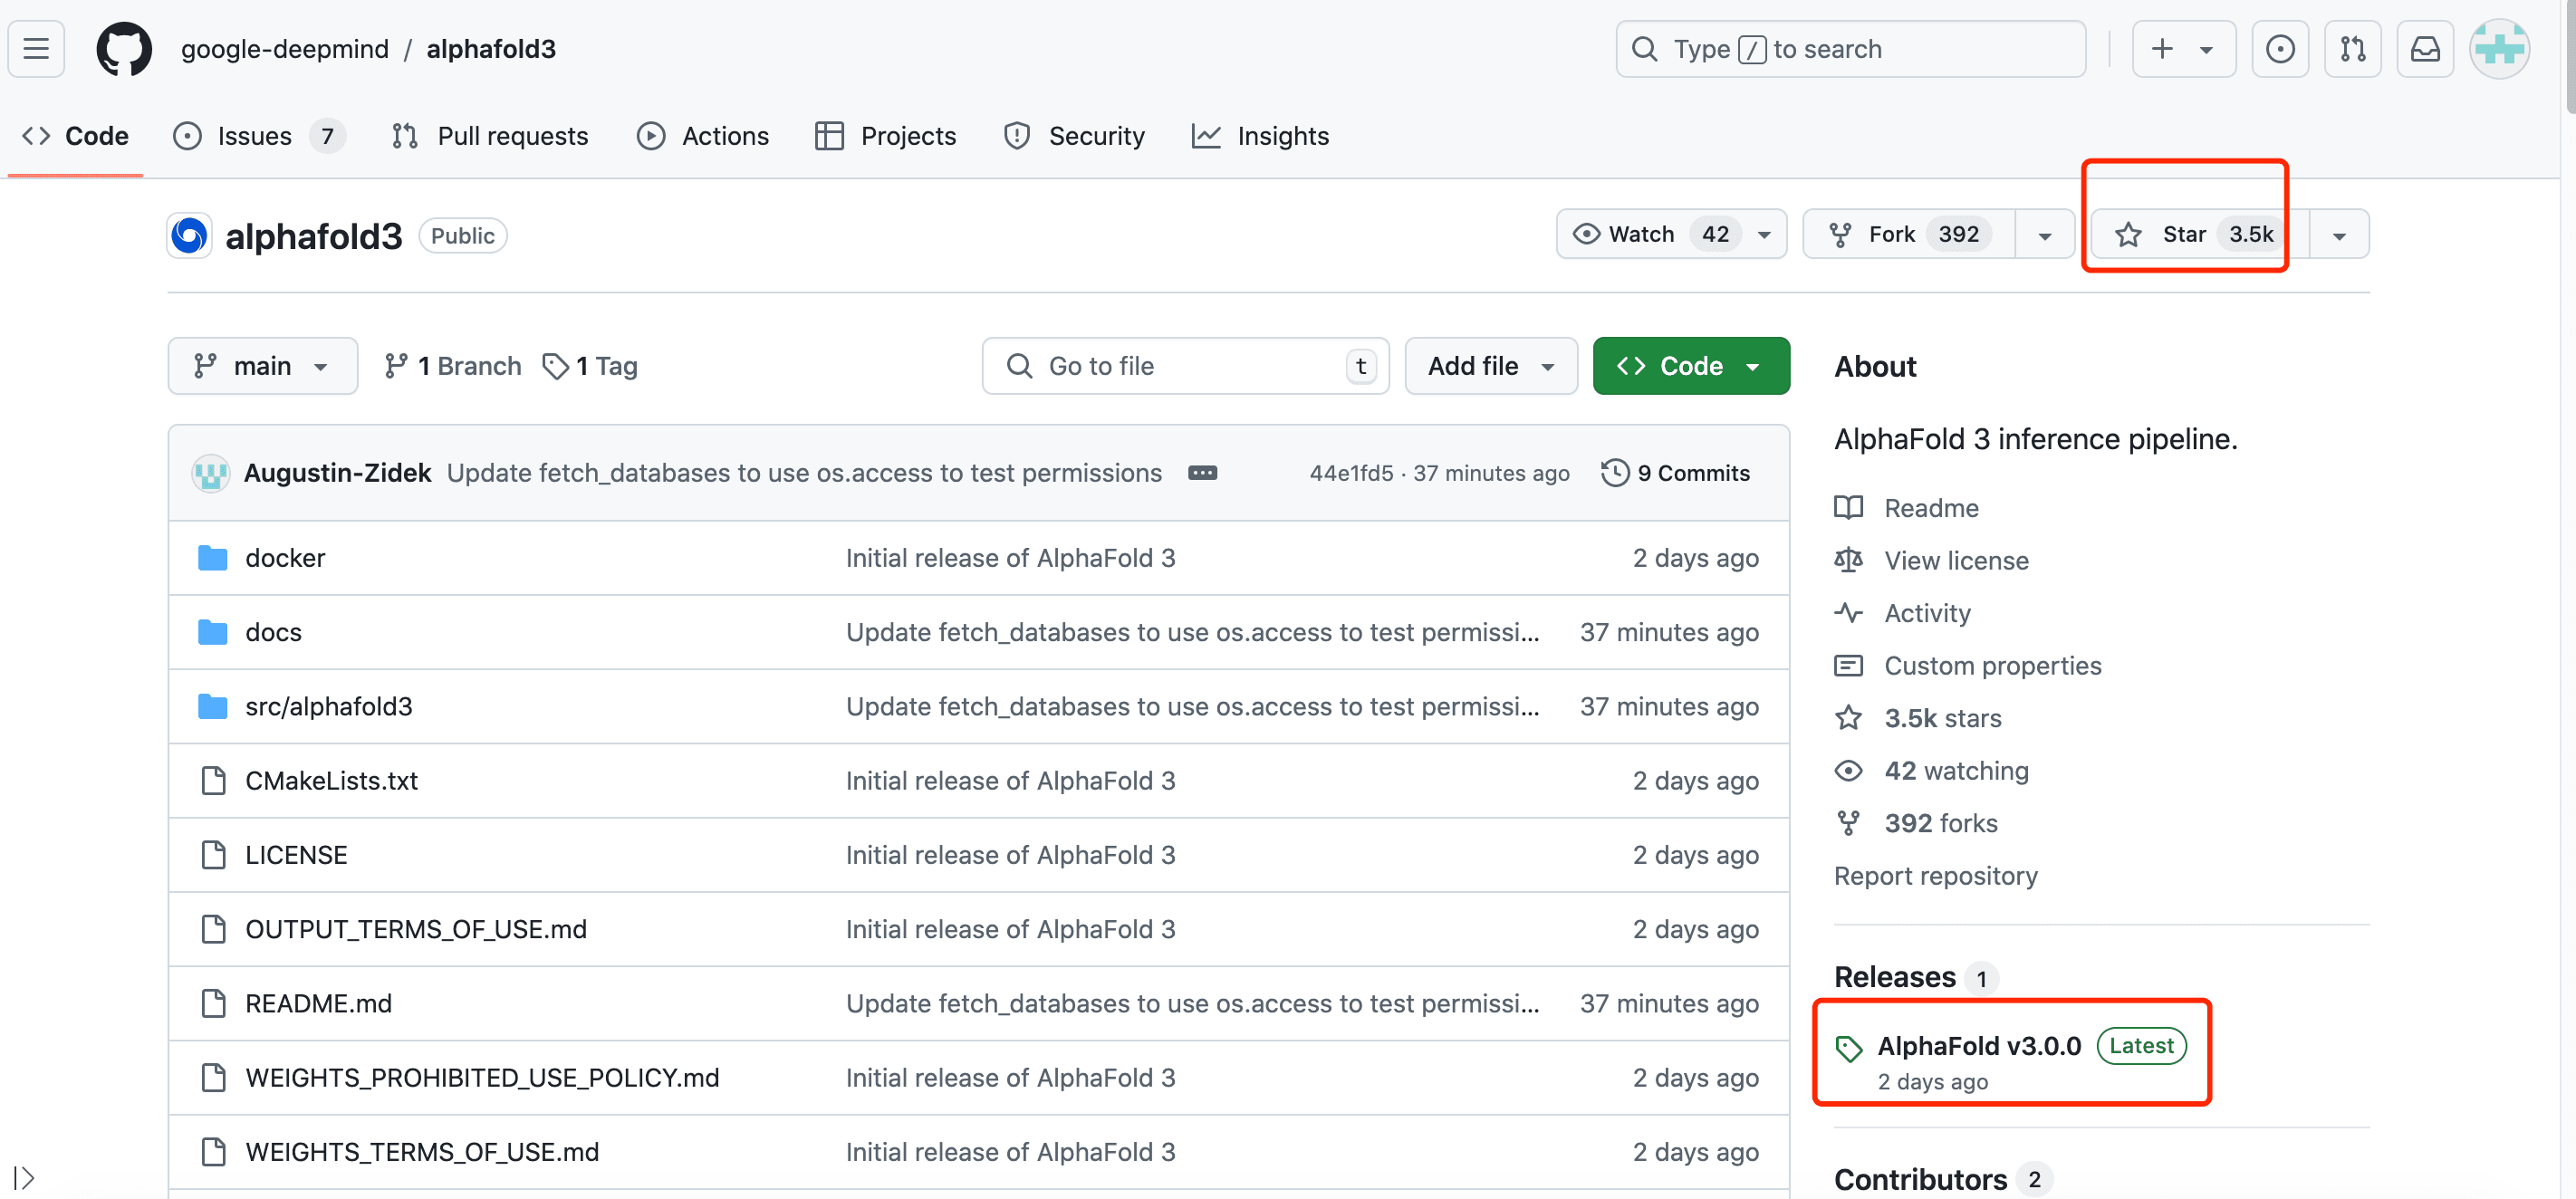Open the Issues tab
The image size is (2576, 1199).
pyautogui.click(x=258, y=136)
